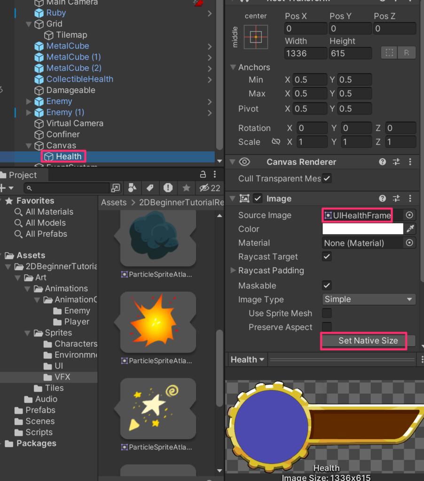Open CollectibleHealth prefab with its arrow
The image size is (424, 481).
point(210,79)
